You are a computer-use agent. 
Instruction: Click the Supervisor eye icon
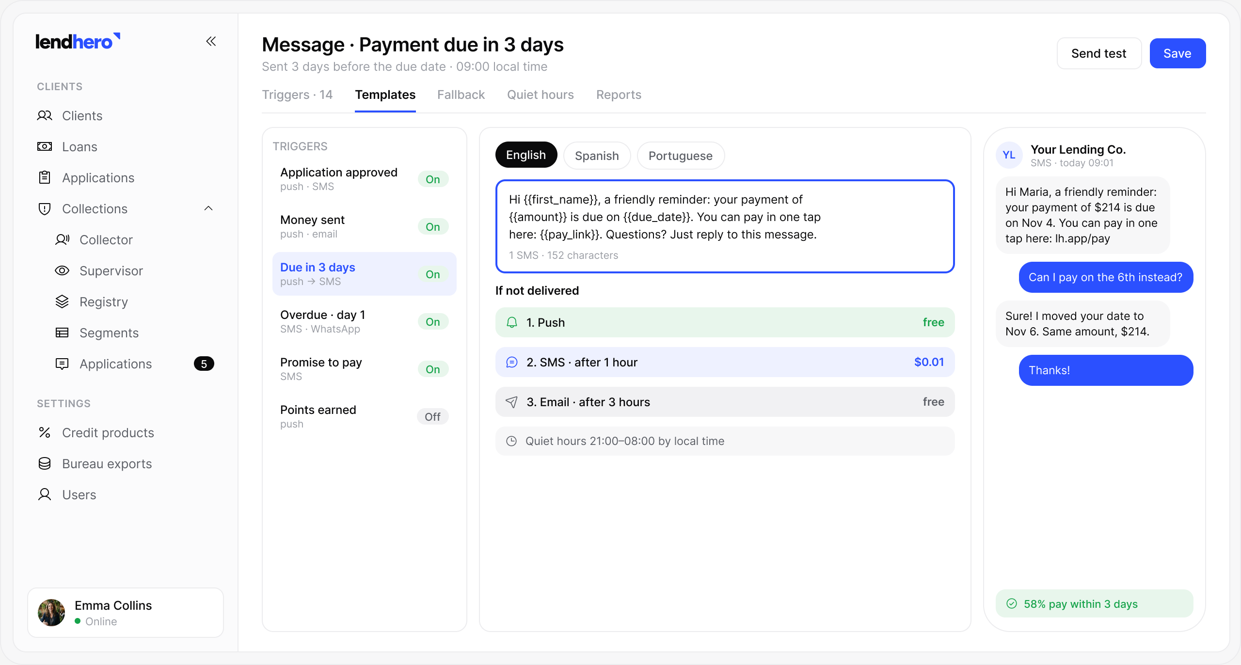(62, 271)
